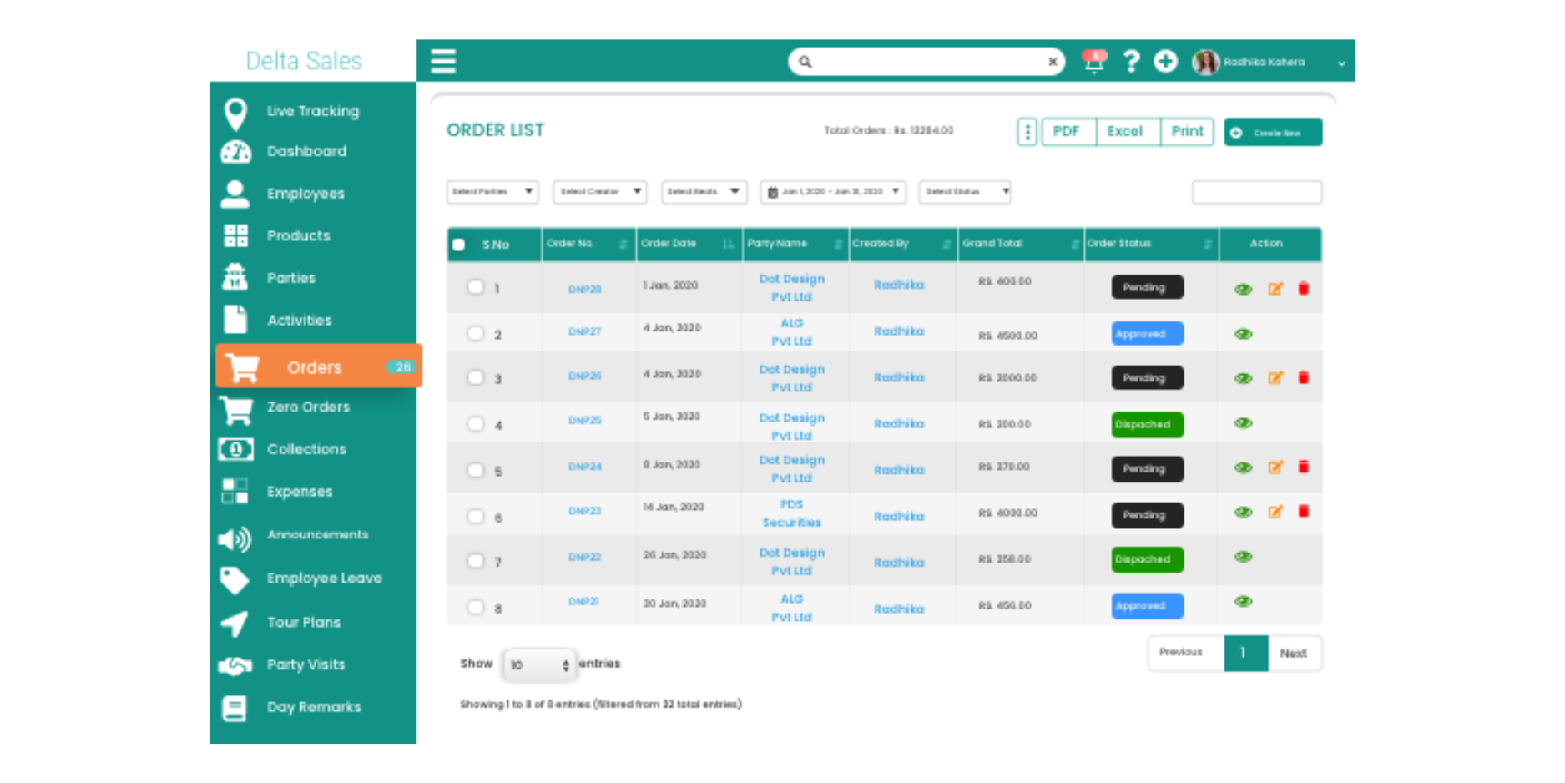1565x783 pixels.
Task: Open the notifications bell icon
Action: (1093, 61)
